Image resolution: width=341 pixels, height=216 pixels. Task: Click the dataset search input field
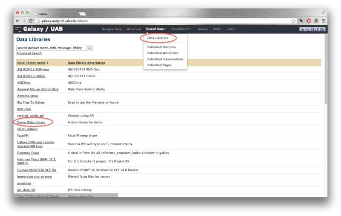pyautogui.click(x=51, y=48)
